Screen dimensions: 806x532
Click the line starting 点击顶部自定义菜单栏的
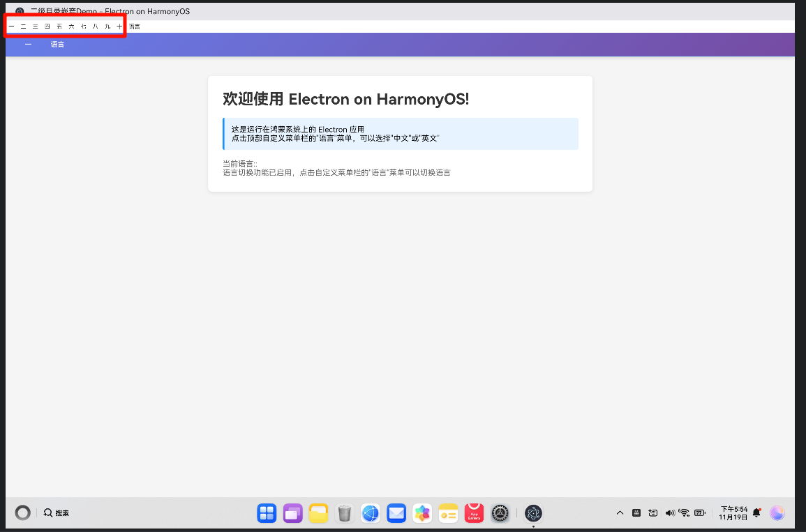[x=335, y=138]
